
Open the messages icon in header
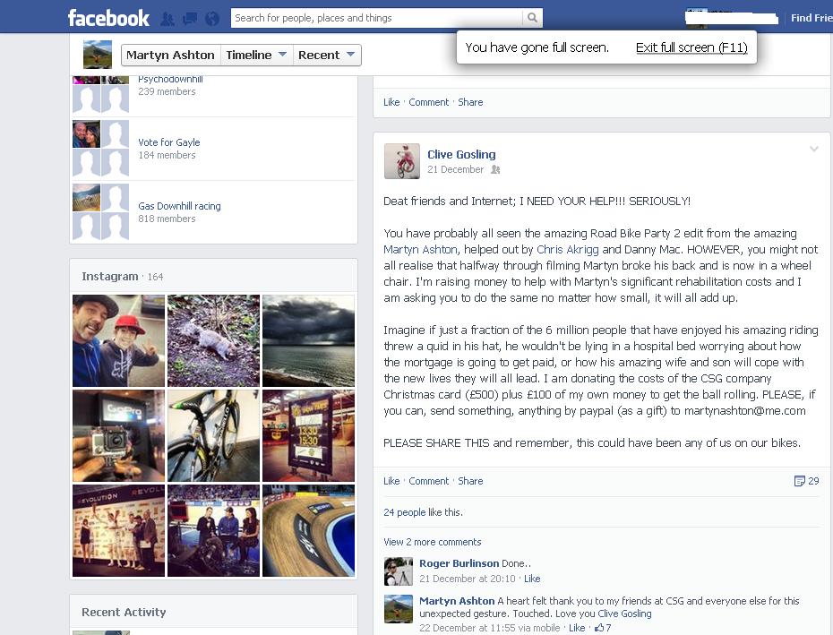point(190,19)
